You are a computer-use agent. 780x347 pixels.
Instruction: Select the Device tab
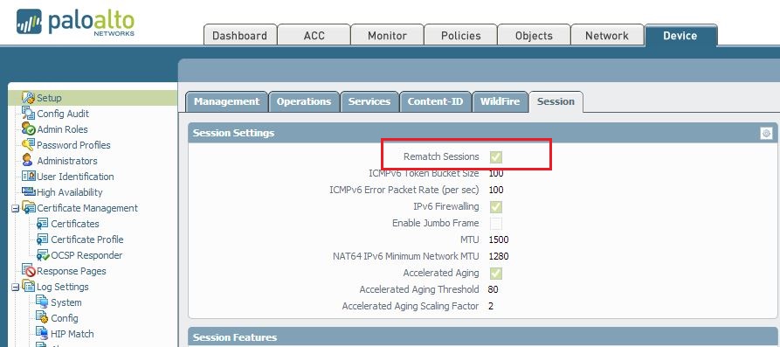tap(680, 35)
